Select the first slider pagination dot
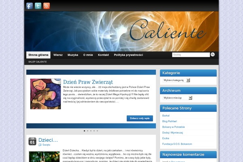Viewport: 243px width, 162px height. pyautogui.click(x=85, y=131)
